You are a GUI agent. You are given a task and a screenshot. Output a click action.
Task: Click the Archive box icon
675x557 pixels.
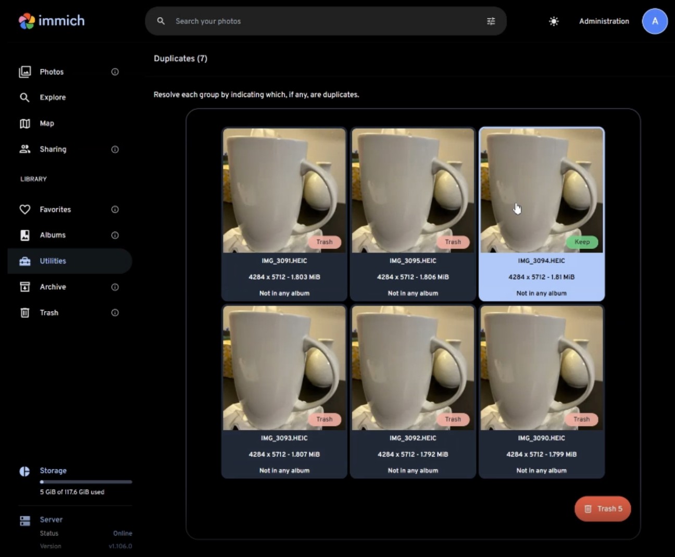24,287
